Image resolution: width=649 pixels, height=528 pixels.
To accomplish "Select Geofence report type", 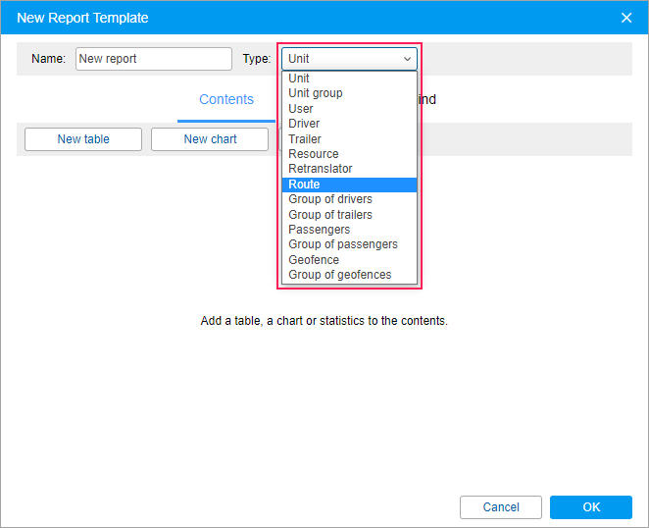I will tap(314, 260).
